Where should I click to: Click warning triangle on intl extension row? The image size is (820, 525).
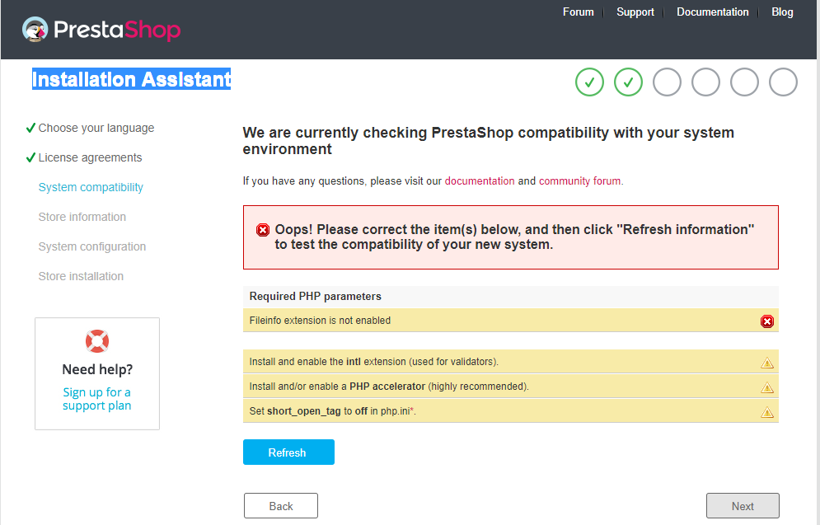pos(767,362)
